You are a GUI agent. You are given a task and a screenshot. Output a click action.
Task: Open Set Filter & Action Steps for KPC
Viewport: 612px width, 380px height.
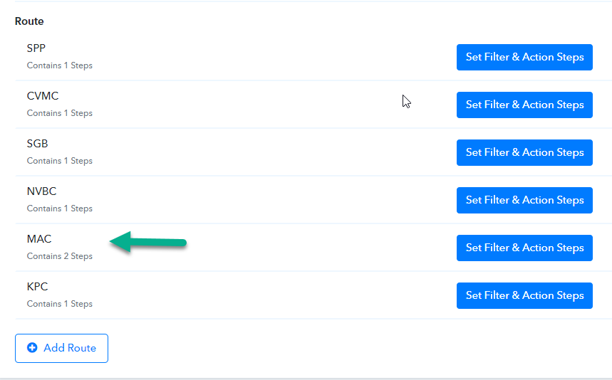click(x=524, y=295)
